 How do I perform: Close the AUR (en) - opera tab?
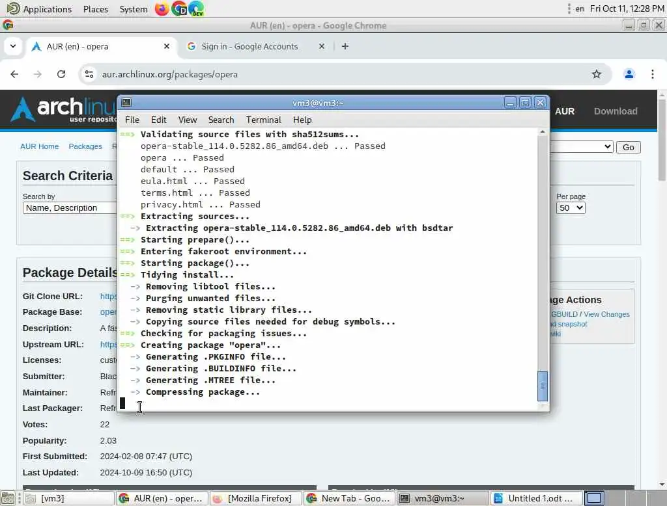click(x=167, y=46)
